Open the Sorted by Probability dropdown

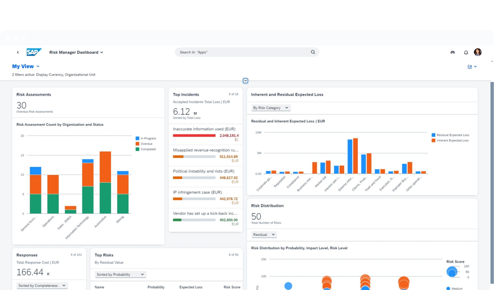pyautogui.click(x=120, y=274)
